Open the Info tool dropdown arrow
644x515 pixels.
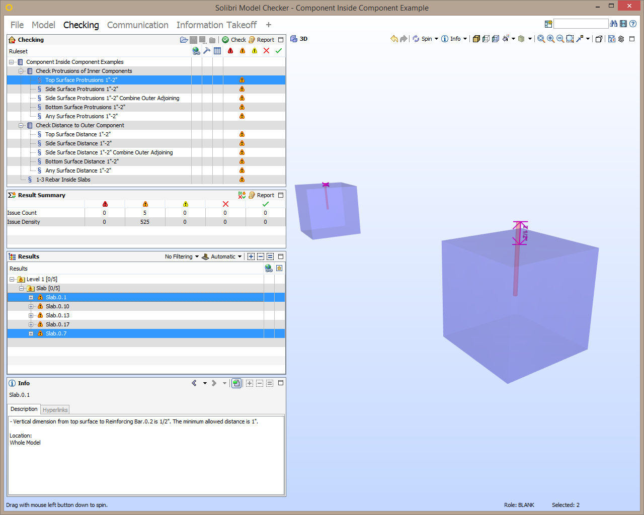(465, 39)
